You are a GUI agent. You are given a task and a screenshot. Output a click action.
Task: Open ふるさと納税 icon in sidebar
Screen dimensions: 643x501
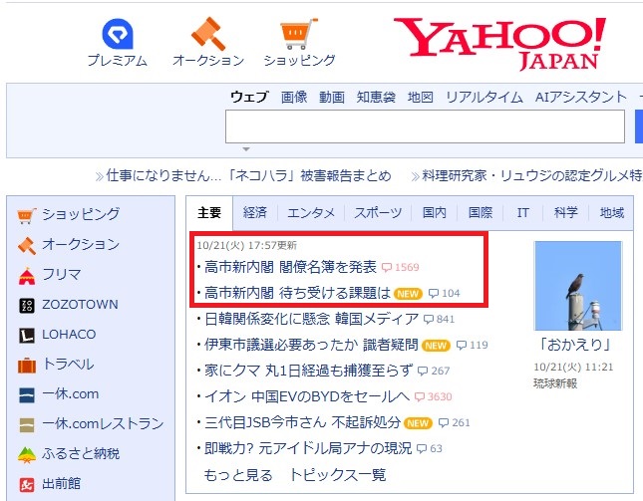click(x=27, y=454)
